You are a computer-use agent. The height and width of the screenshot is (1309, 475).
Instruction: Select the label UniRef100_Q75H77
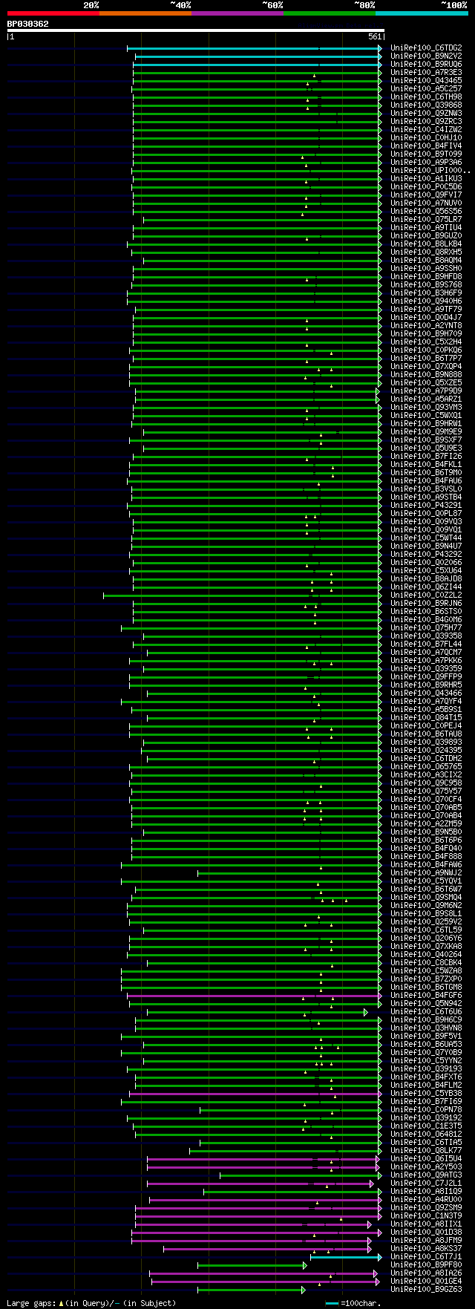click(x=426, y=627)
